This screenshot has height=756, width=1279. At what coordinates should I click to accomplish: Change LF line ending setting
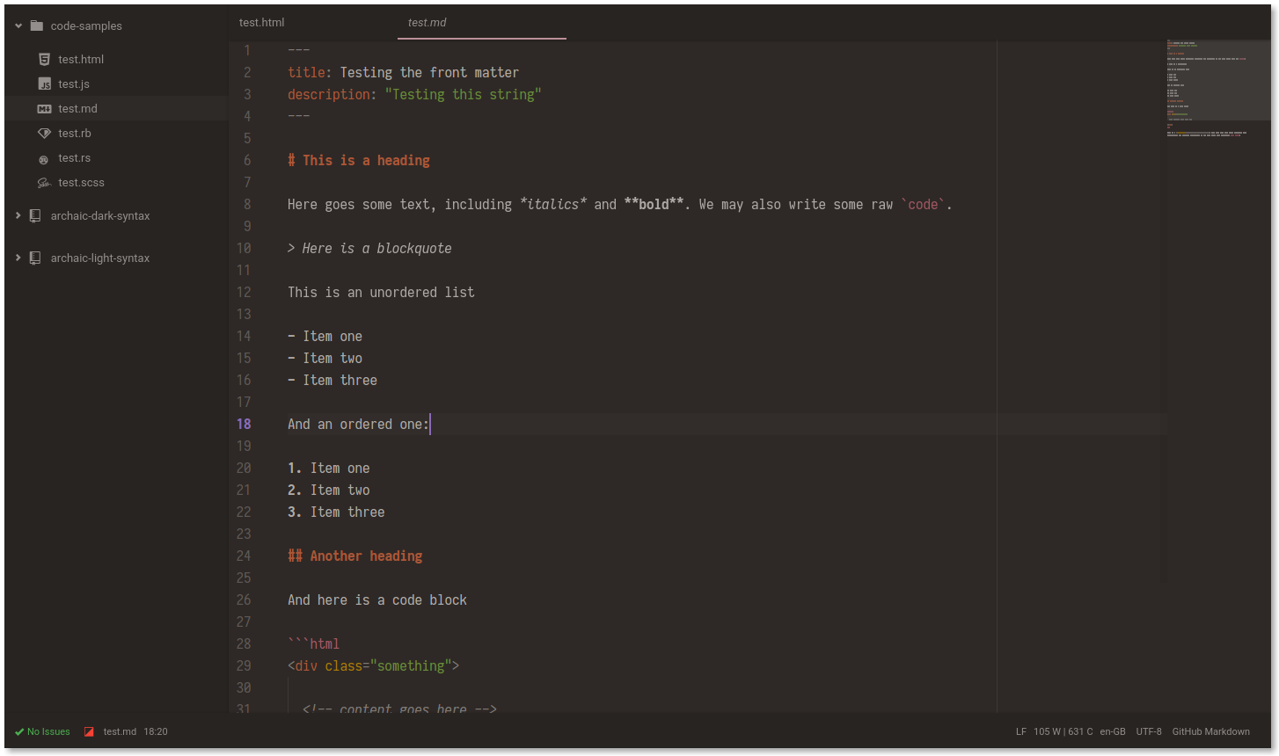click(1021, 731)
